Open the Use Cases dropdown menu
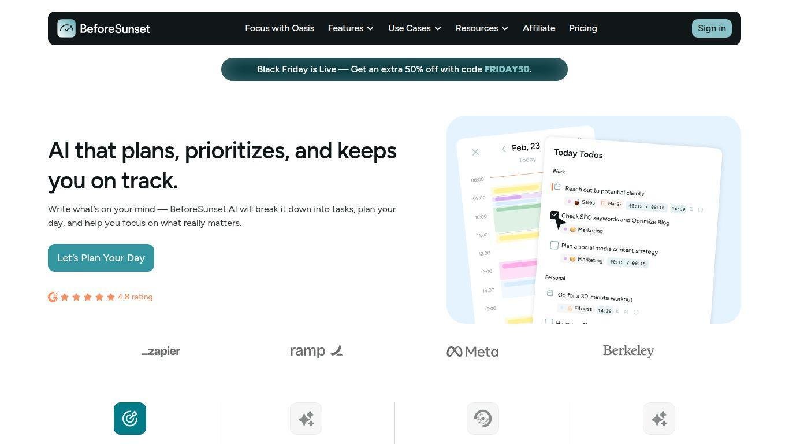 [414, 28]
